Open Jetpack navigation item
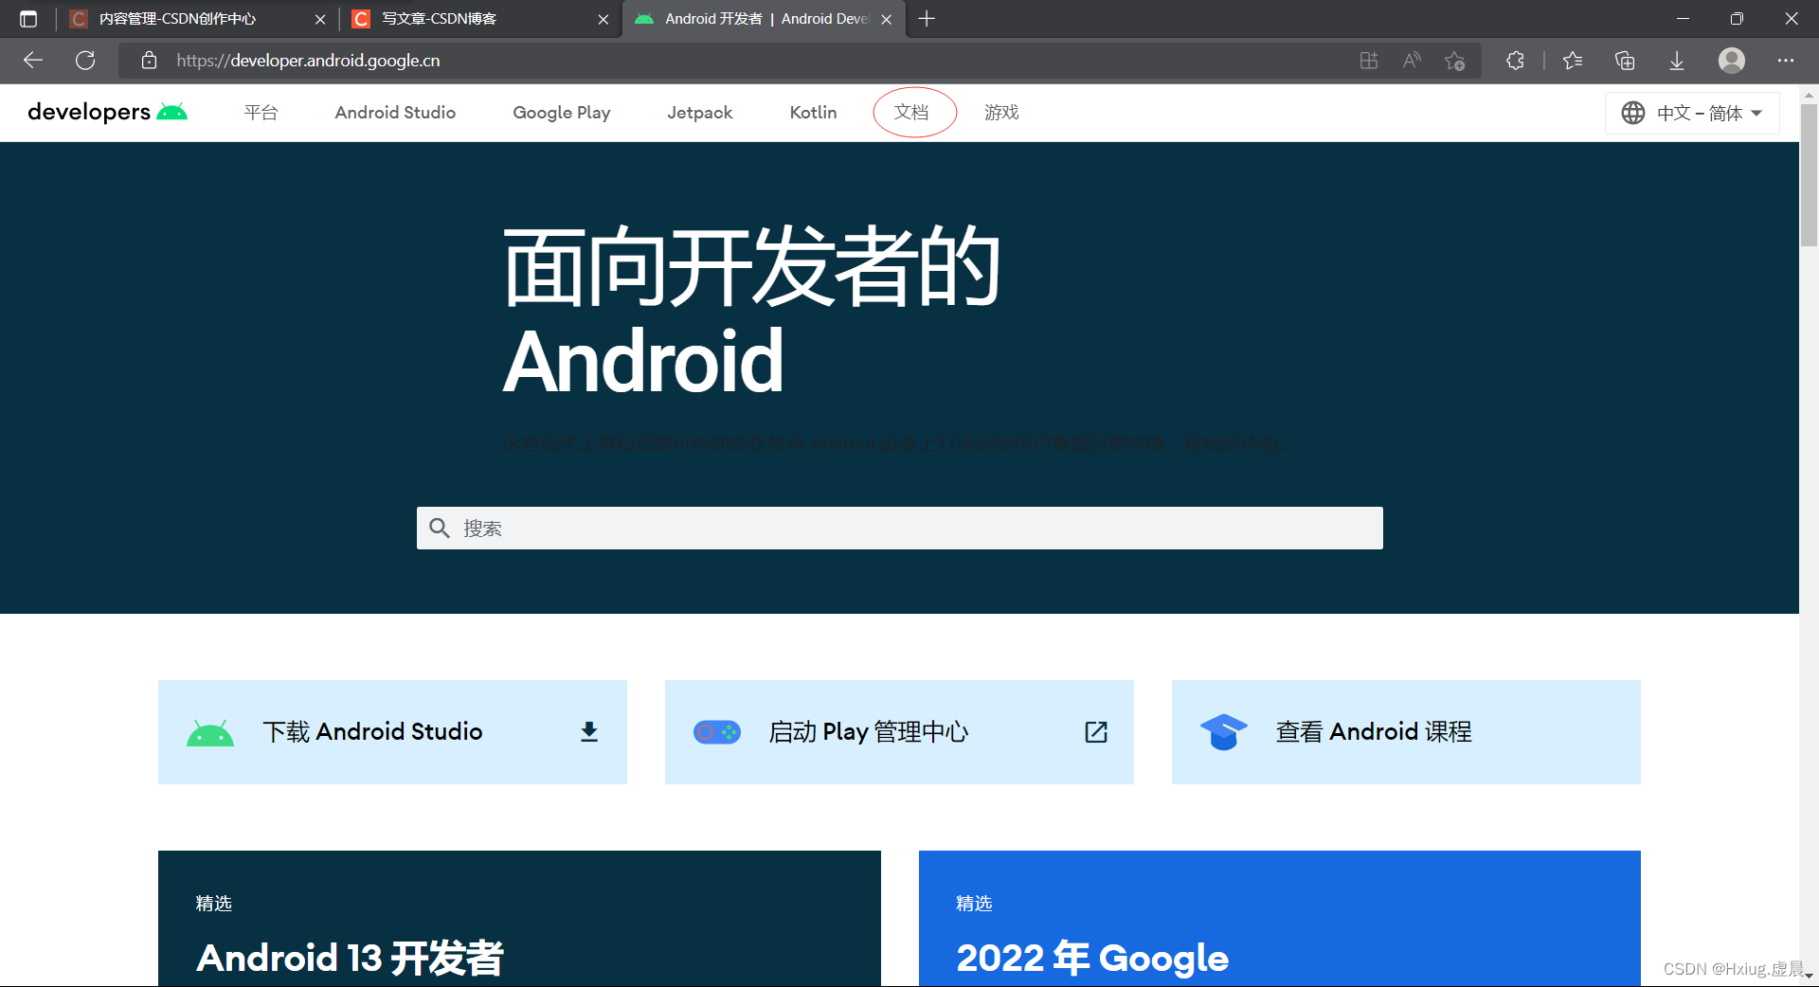1819x987 pixels. [700, 113]
